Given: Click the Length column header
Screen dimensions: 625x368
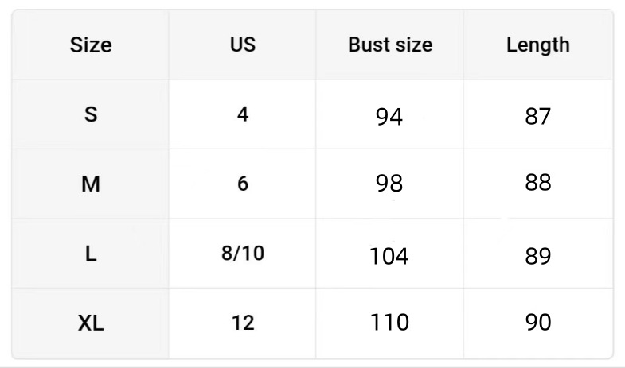Looking at the screenshot, I should point(538,45).
